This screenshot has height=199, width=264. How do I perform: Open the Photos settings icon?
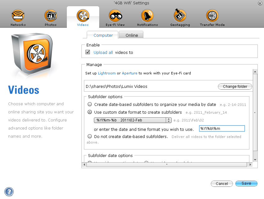click(50, 16)
